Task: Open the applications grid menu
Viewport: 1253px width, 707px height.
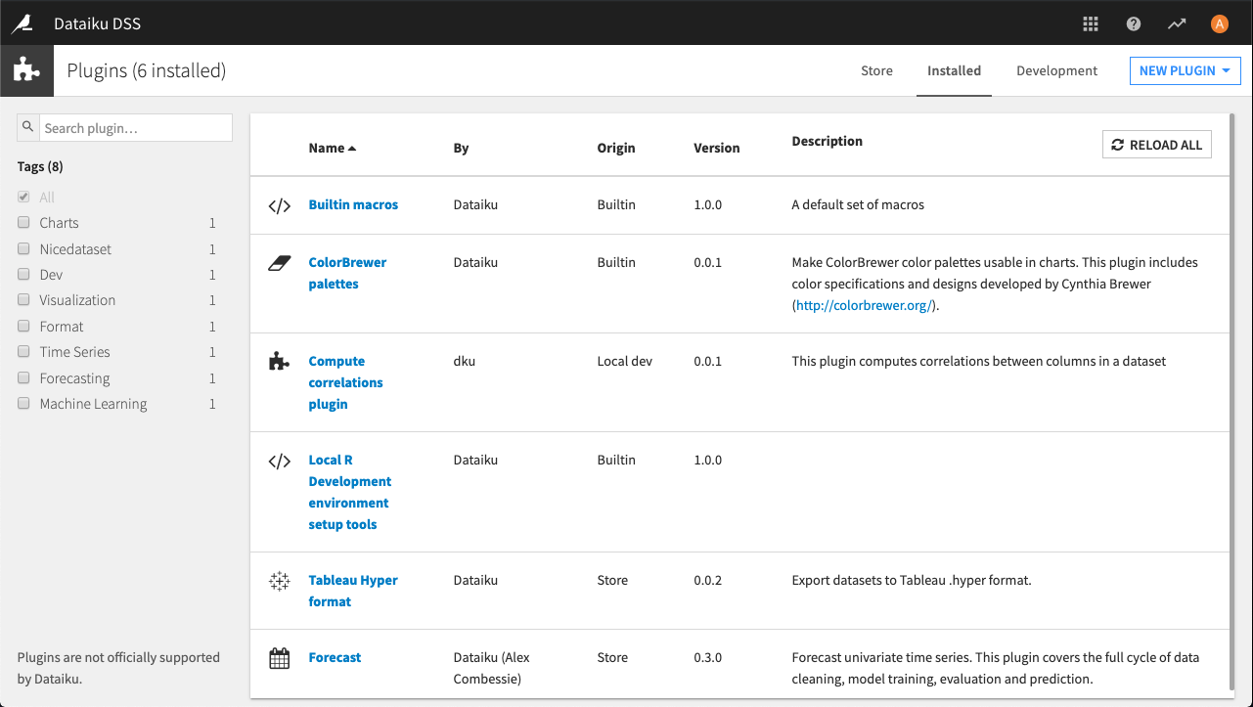Action: click(x=1091, y=23)
